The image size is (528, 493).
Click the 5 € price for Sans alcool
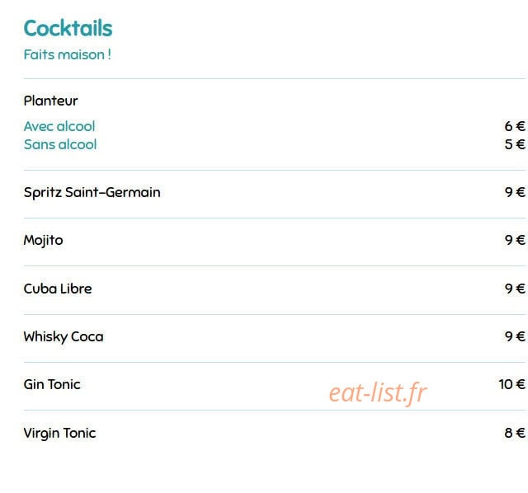pyautogui.click(x=515, y=144)
